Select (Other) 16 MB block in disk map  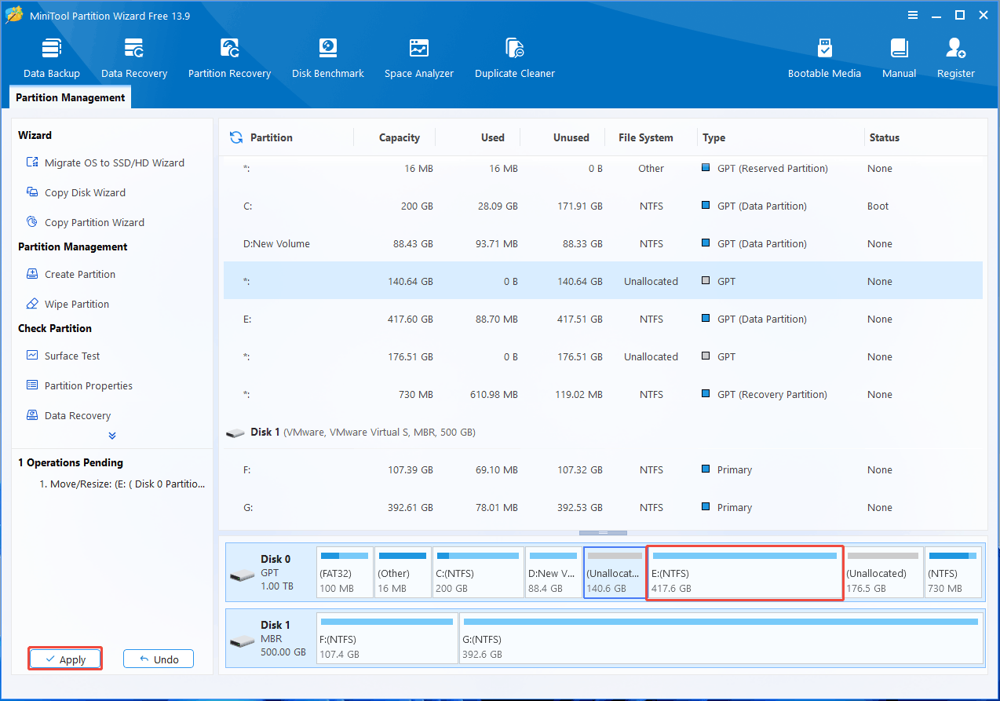point(403,573)
